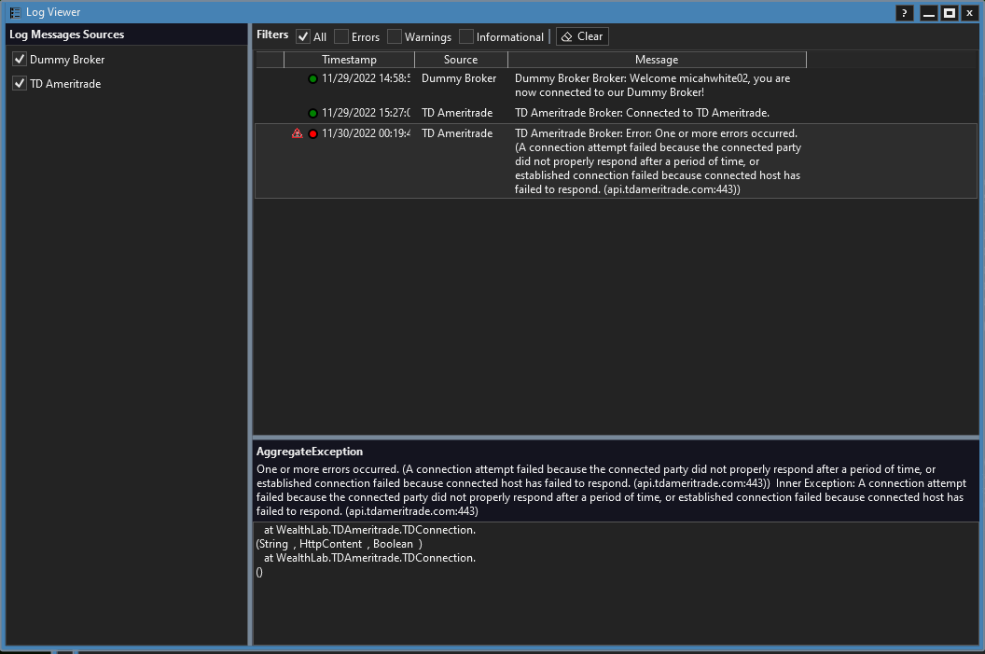The height and width of the screenshot is (654, 985).
Task: Uncheck the TD Ameritrade source checkbox
Action: point(19,84)
